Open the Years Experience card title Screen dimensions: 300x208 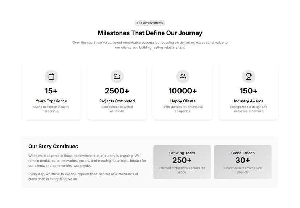pyautogui.click(x=51, y=101)
